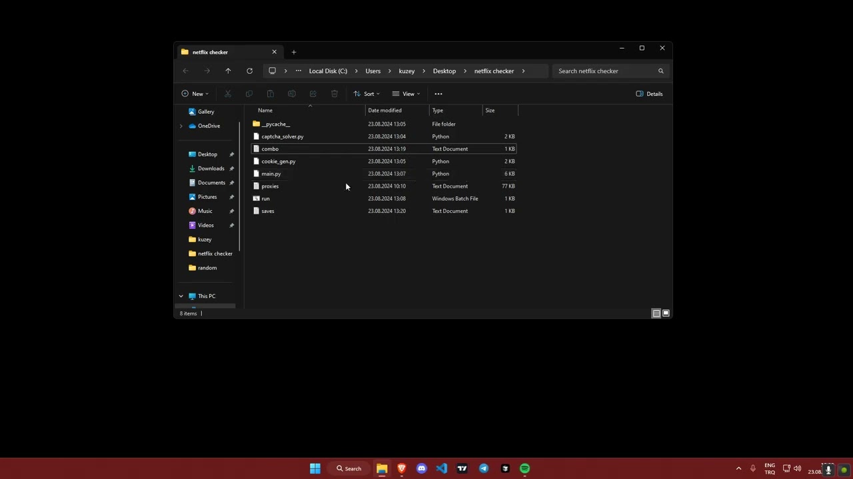Open Desktop quick access item
The image size is (853, 479).
pos(207,154)
